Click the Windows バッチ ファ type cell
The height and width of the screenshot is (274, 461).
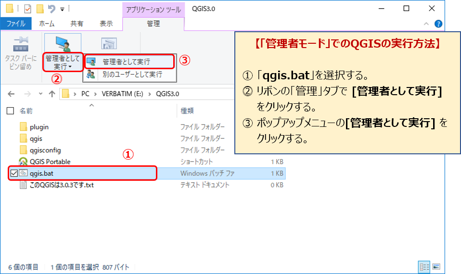click(x=207, y=173)
